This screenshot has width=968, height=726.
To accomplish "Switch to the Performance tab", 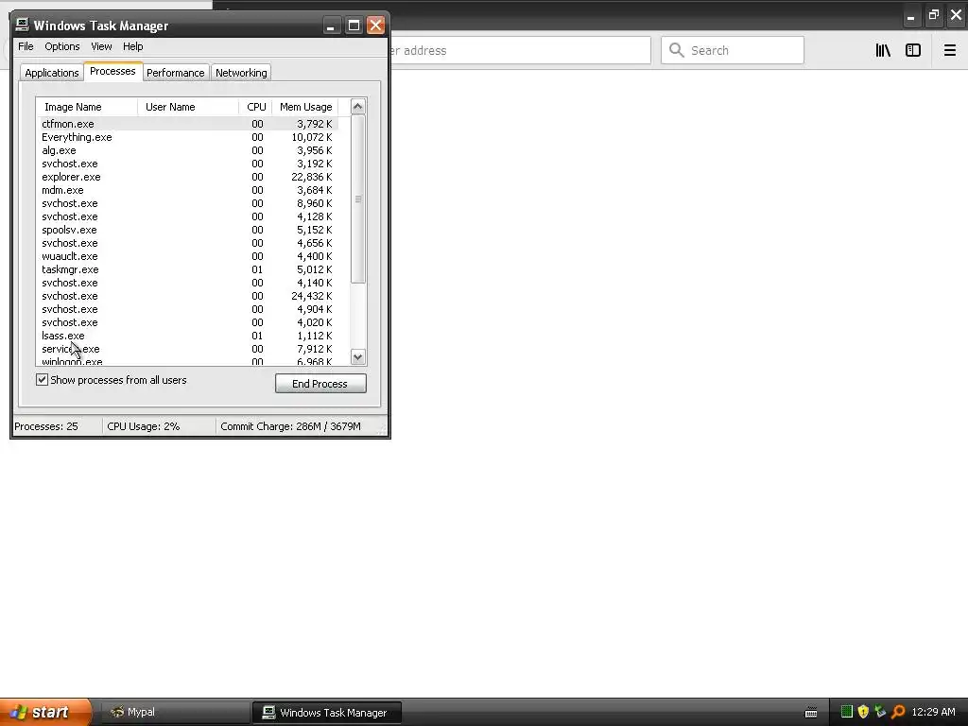I will point(175,72).
